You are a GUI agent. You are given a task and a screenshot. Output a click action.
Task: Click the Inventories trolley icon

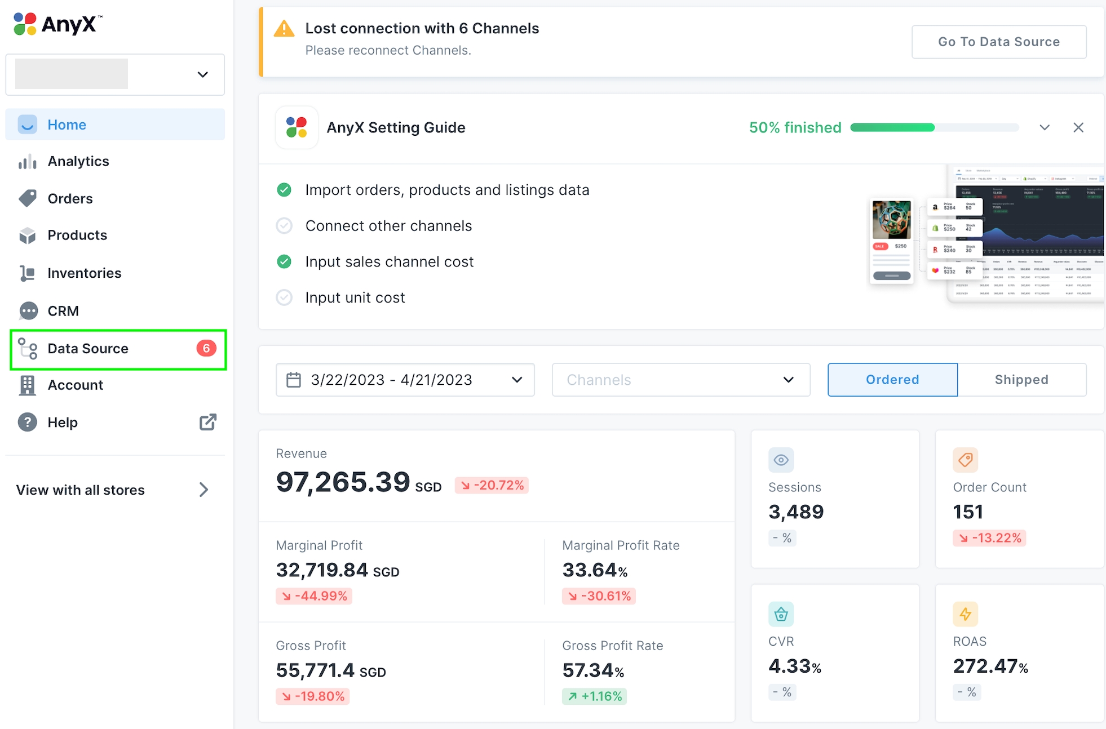[x=27, y=273]
